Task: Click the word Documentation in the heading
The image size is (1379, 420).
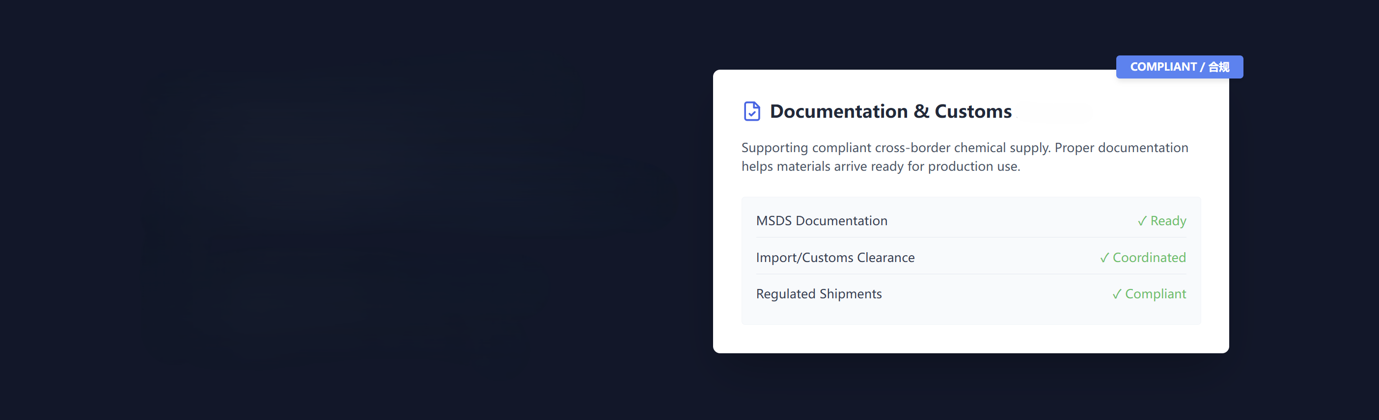Action: click(838, 111)
